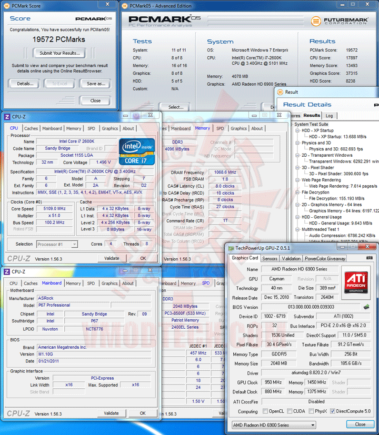The image size is (379, 435).
Task: Click the 19572 PCMarks score text
Action: (x=59, y=39)
